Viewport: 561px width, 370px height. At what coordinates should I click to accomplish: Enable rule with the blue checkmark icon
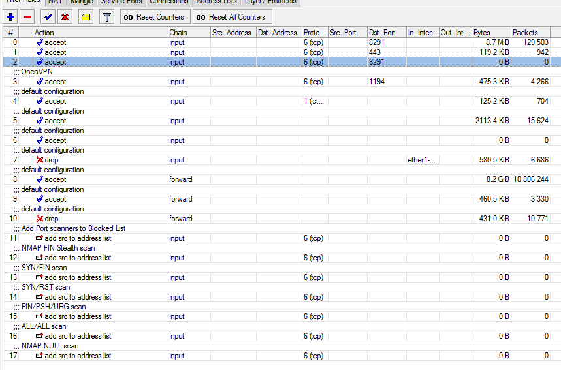coord(48,17)
